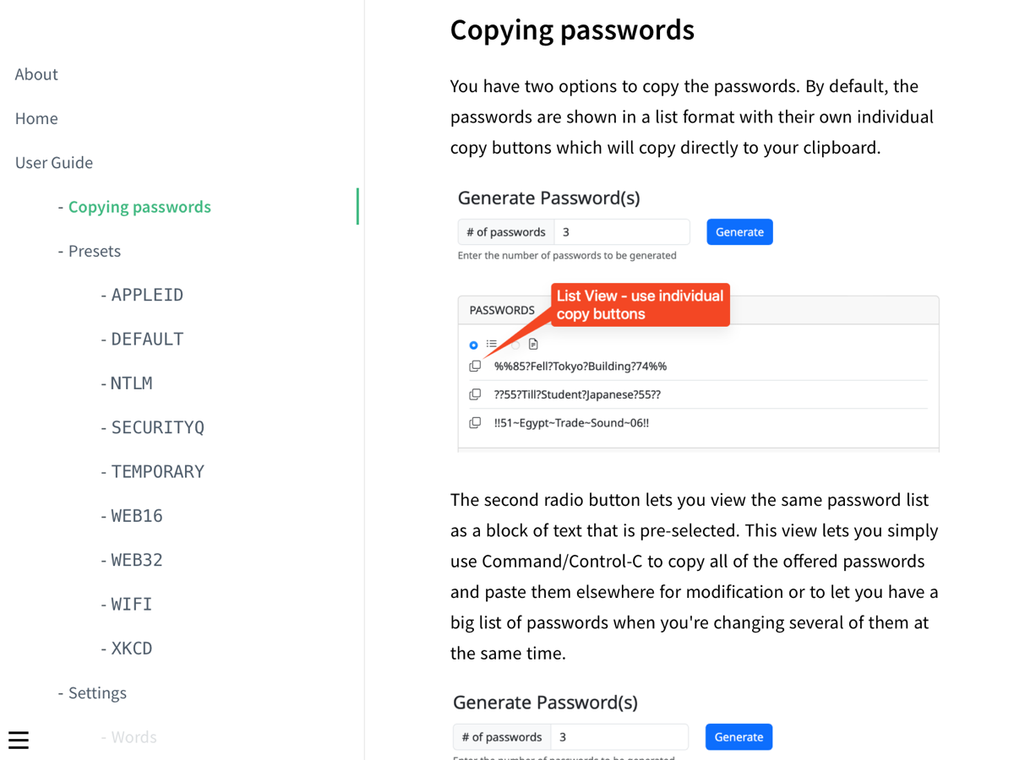
Task: Copy the Tokyo Building password
Action: tap(475, 366)
